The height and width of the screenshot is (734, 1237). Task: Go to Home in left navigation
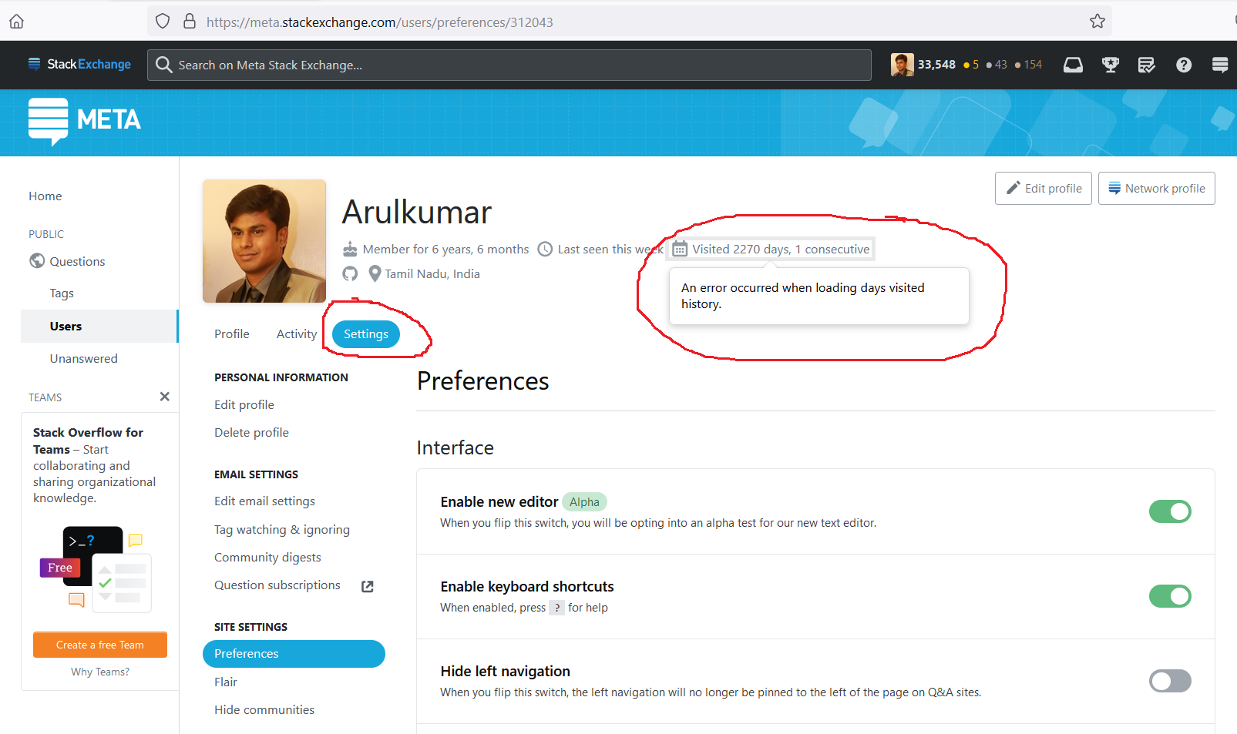45,196
